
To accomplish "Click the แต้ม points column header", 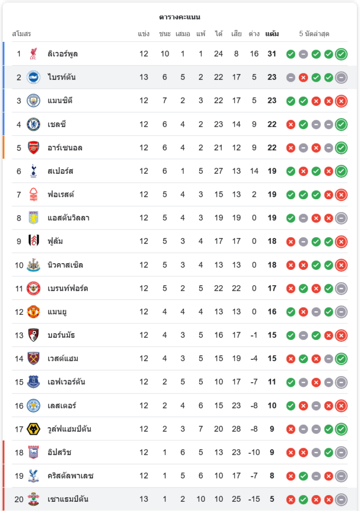I will click(272, 34).
